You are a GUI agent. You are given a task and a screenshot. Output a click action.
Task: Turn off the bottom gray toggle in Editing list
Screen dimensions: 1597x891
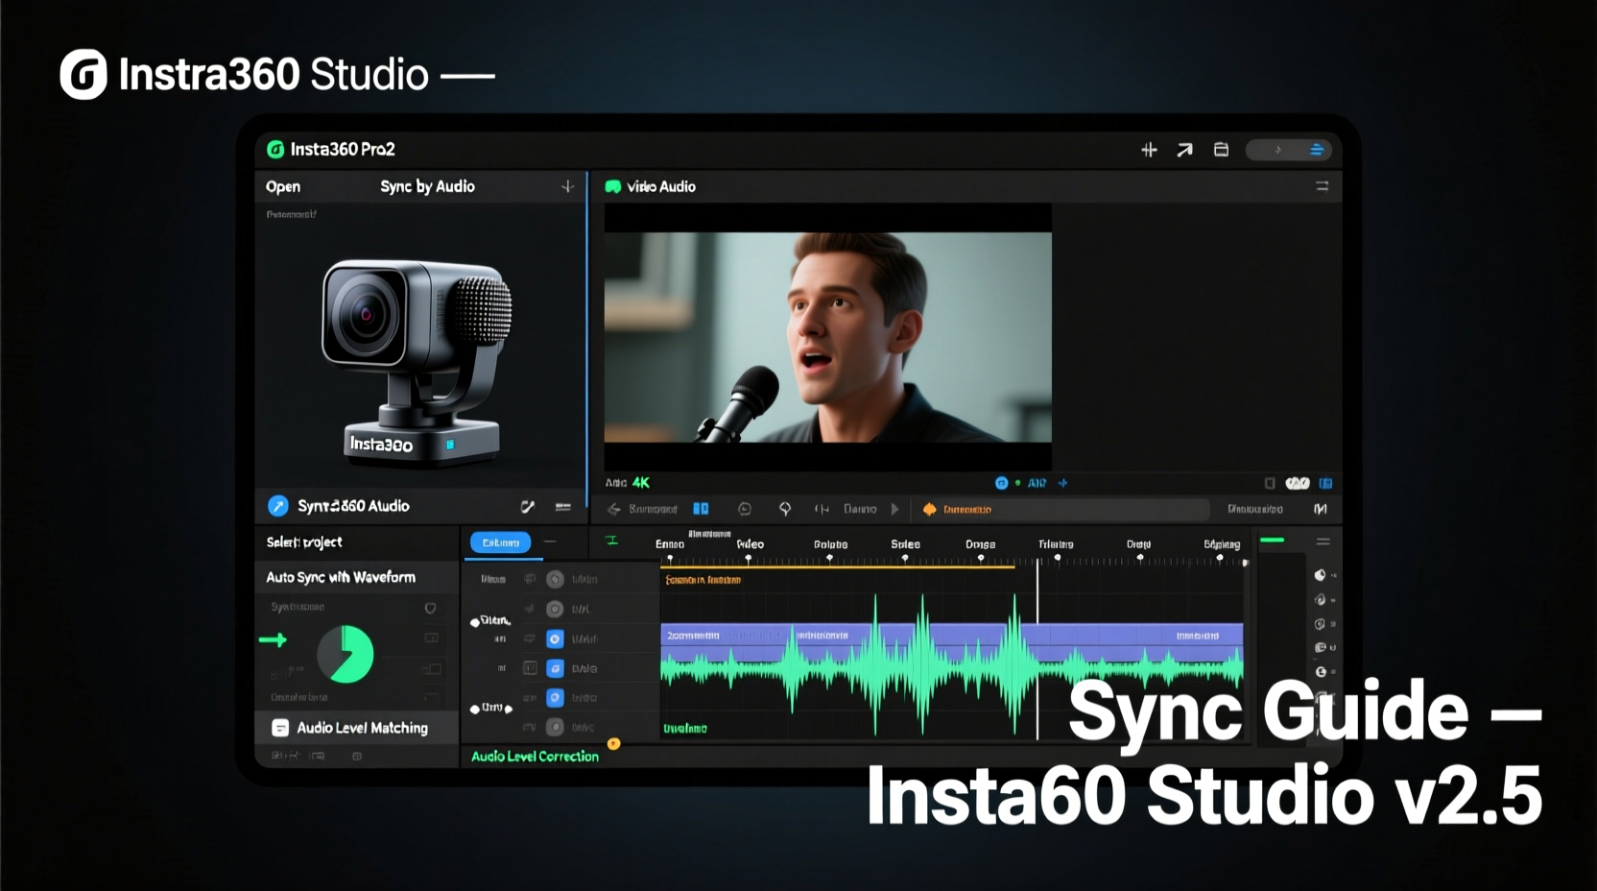point(555,727)
